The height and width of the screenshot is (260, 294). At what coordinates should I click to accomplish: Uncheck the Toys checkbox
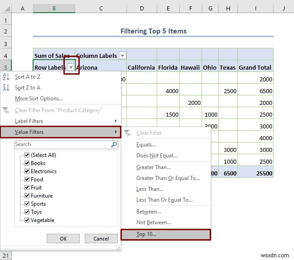27,212
